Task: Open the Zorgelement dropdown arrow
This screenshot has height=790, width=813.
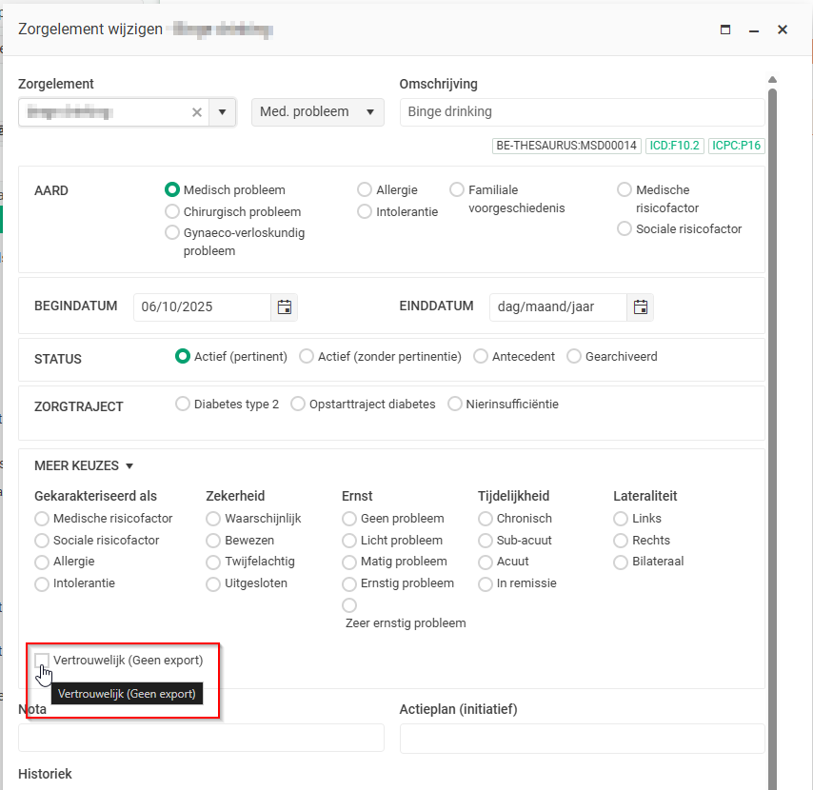Action: pos(222,112)
